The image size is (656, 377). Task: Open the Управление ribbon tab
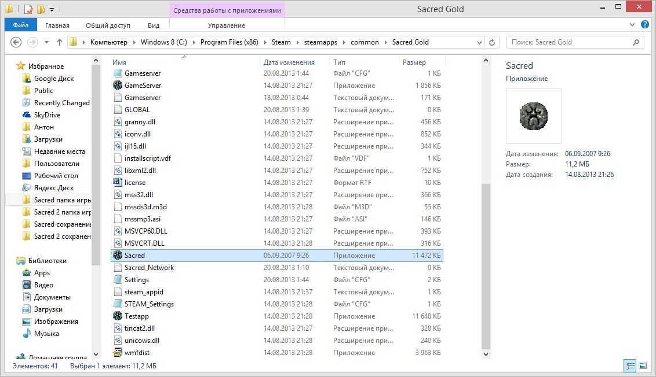pyautogui.click(x=227, y=25)
